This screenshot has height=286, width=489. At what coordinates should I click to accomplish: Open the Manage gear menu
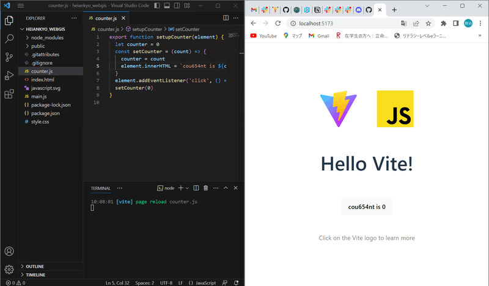point(9,269)
